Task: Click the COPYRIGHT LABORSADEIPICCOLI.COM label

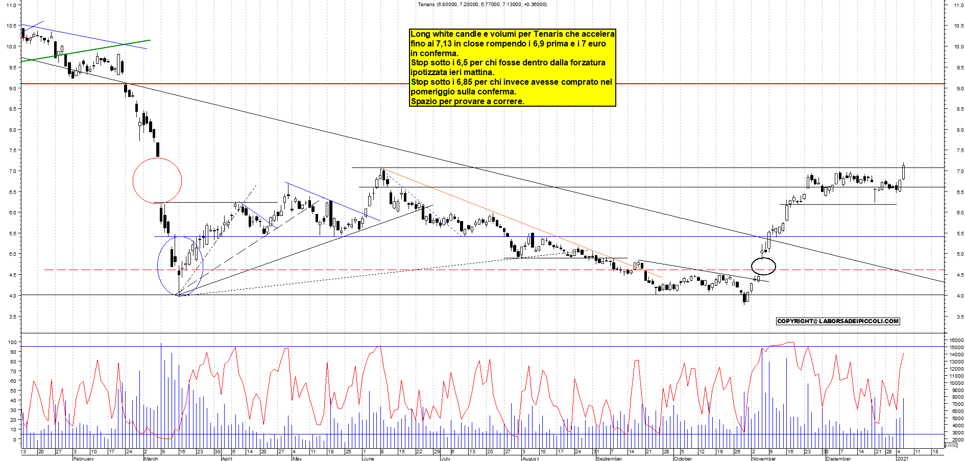Action: click(x=838, y=321)
